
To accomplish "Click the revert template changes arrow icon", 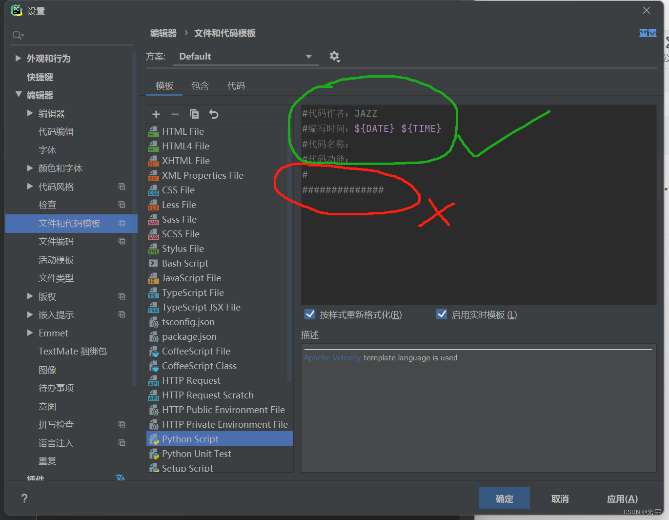I will [x=213, y=114].
